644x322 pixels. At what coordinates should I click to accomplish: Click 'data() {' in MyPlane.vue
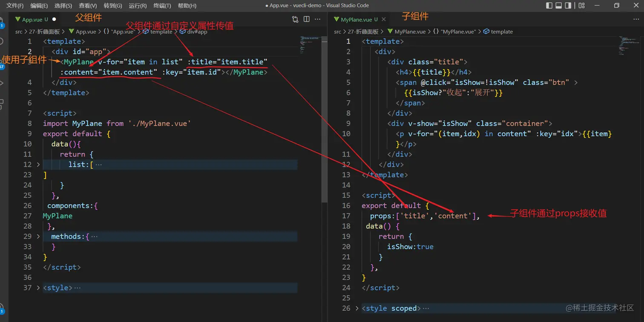point(383,226)
